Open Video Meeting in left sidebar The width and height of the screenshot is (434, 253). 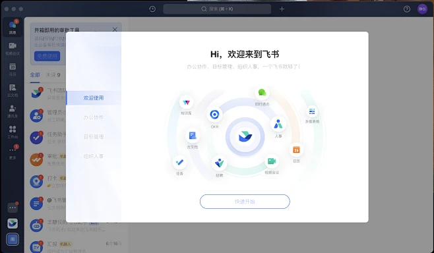point(13,48)
